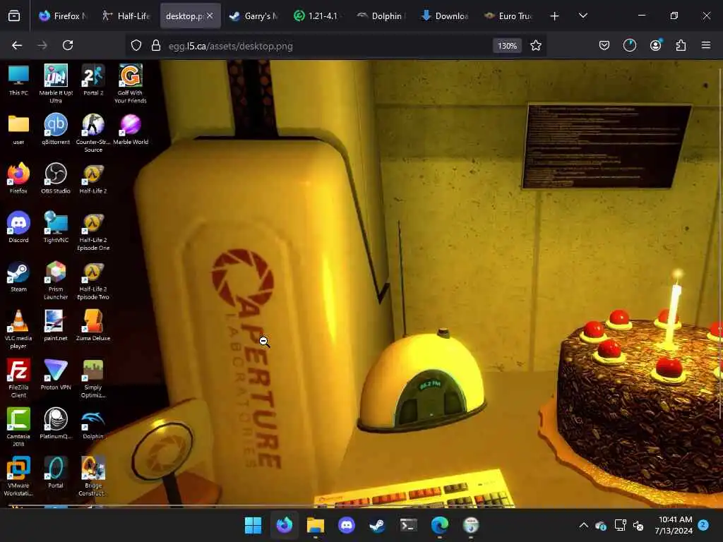Open the Firefox application hamburger menu

point(706,46)
